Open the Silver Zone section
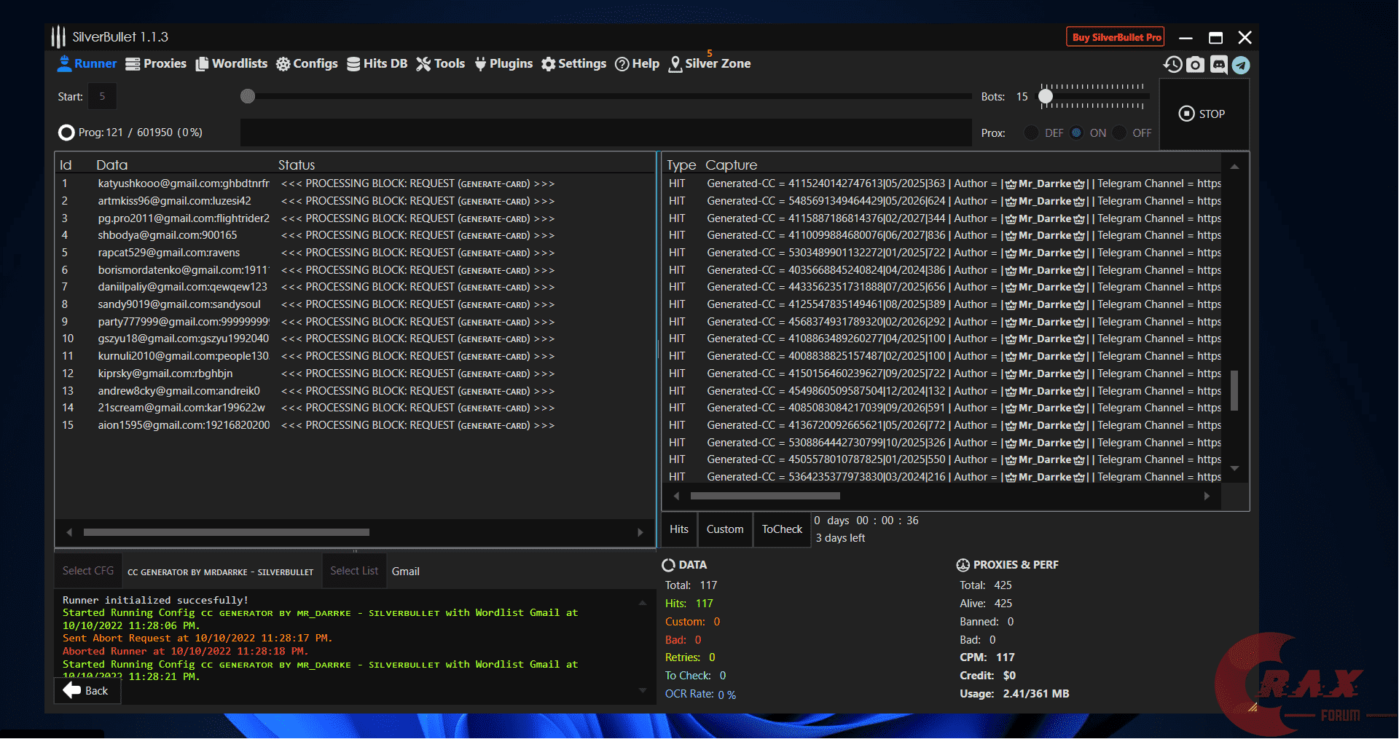 tap(710, 64)
